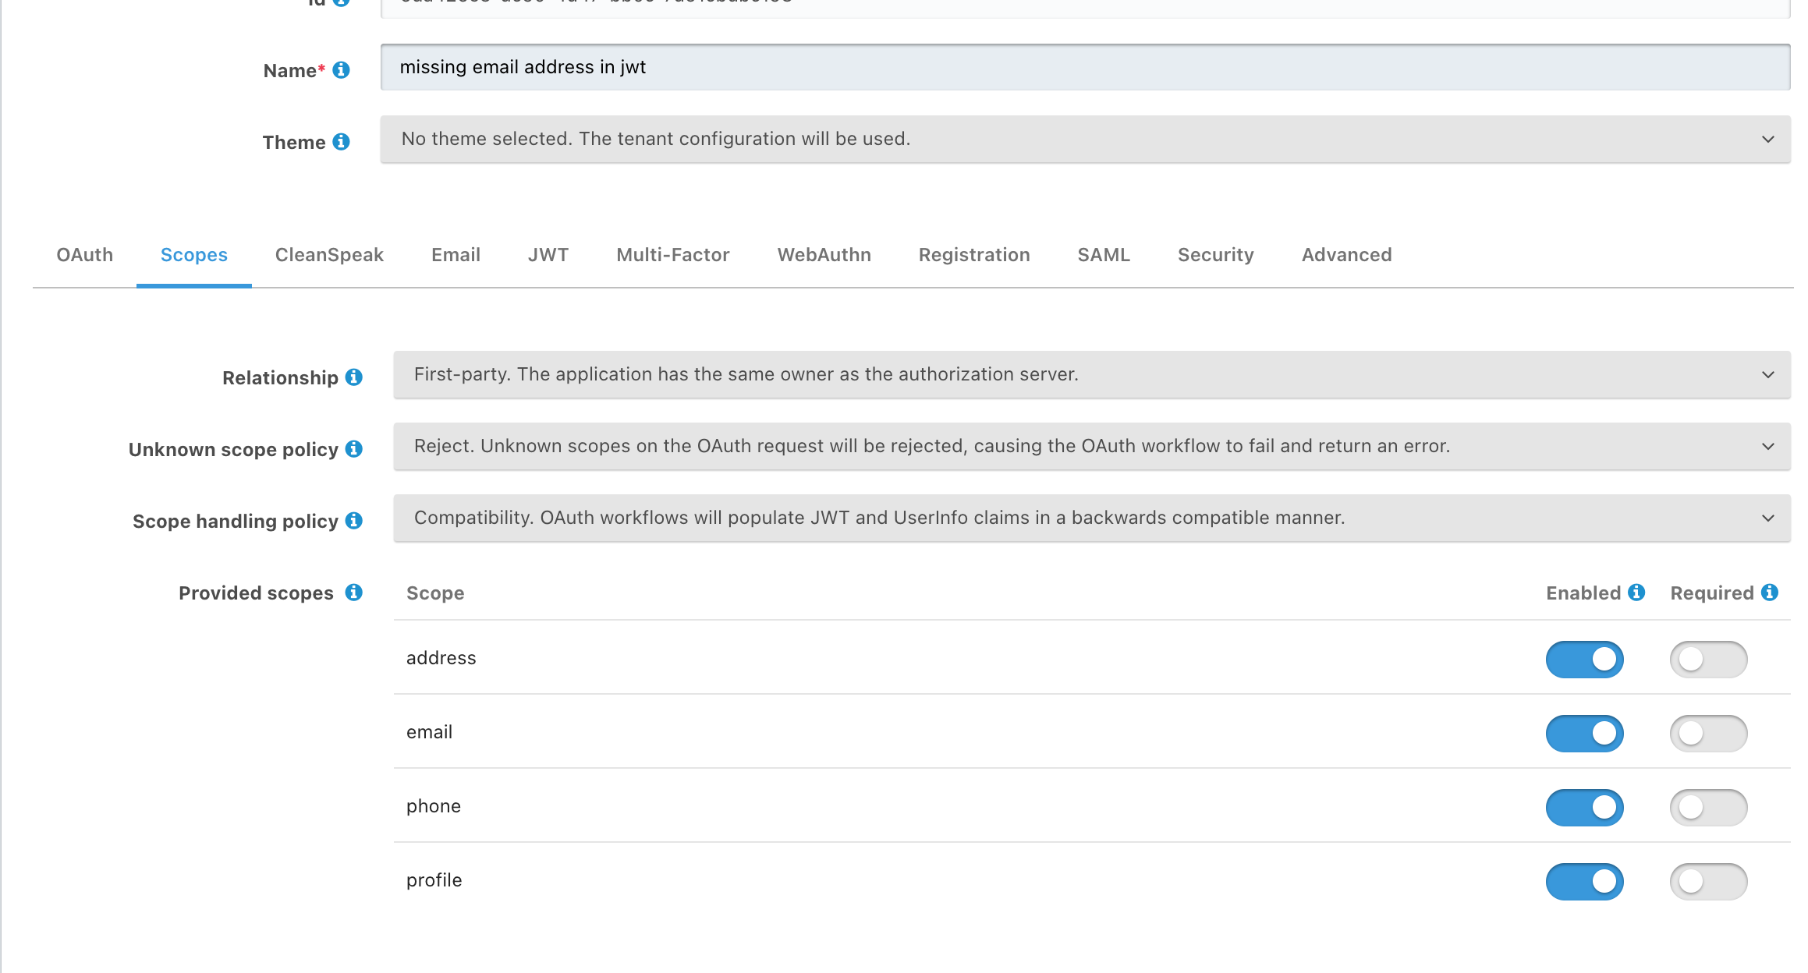Click the Relationship info icon
The height and width of the screenshot is (973, 1808).
[354, 377]
